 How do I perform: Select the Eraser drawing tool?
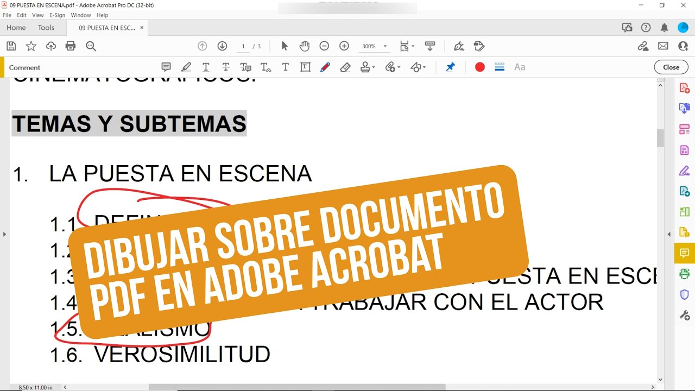click(345, 67)
